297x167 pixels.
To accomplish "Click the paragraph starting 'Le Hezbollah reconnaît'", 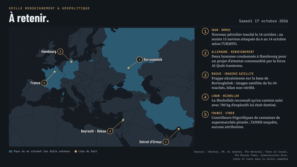I will (247, 103).
